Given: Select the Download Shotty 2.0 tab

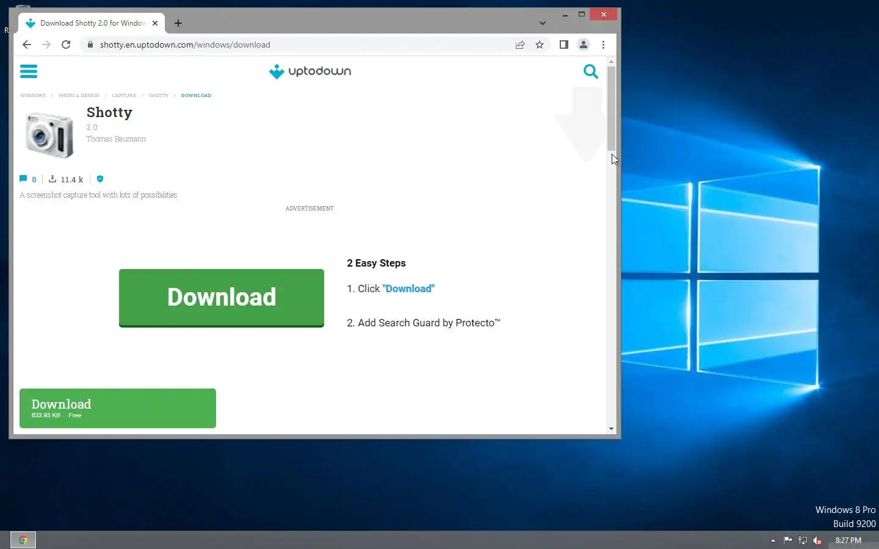Looking at the screenshot, I should click(x=92, y=23).
